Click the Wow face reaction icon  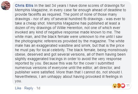pyautogui.click(x=115, y=86)
